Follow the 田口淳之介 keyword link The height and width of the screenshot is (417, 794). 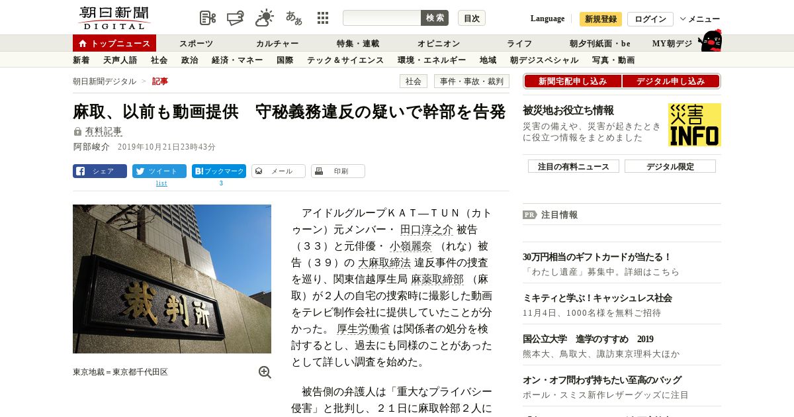pyautogui.click(x=427, y=230)
